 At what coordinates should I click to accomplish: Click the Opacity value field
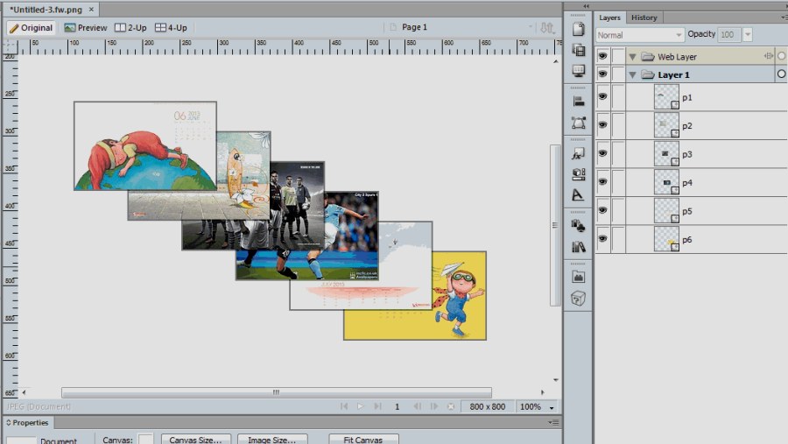tap(728, 35)
